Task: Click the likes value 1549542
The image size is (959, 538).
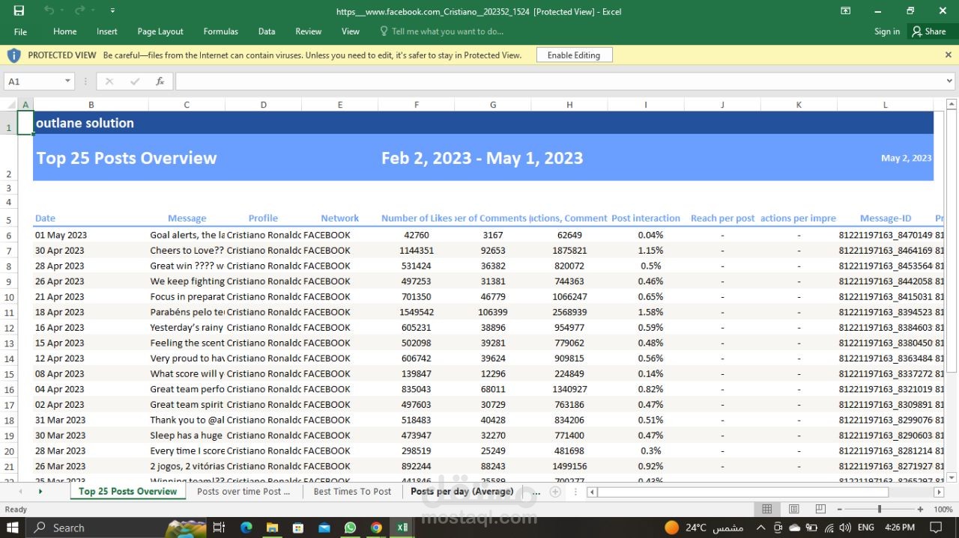Action: (417, 312)
